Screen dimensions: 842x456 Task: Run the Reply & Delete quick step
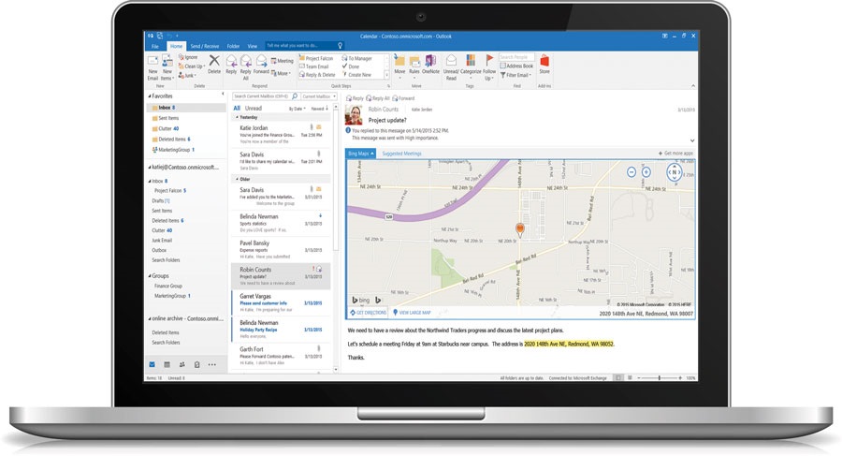(317, 75)
